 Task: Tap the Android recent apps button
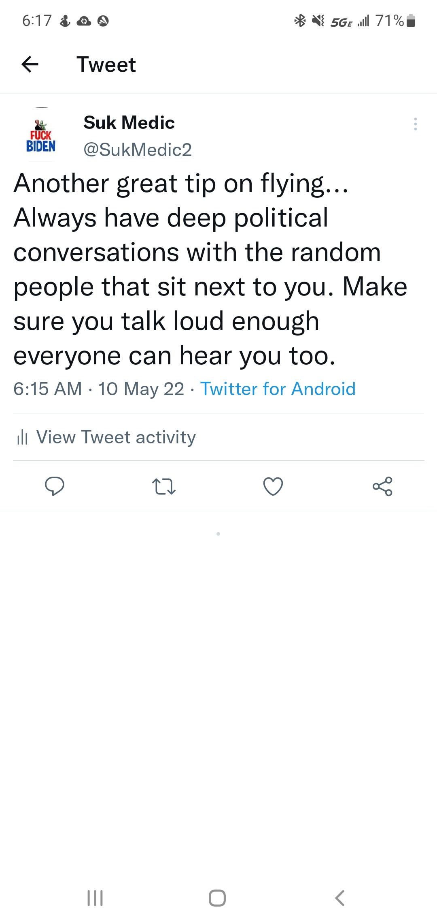95,898
